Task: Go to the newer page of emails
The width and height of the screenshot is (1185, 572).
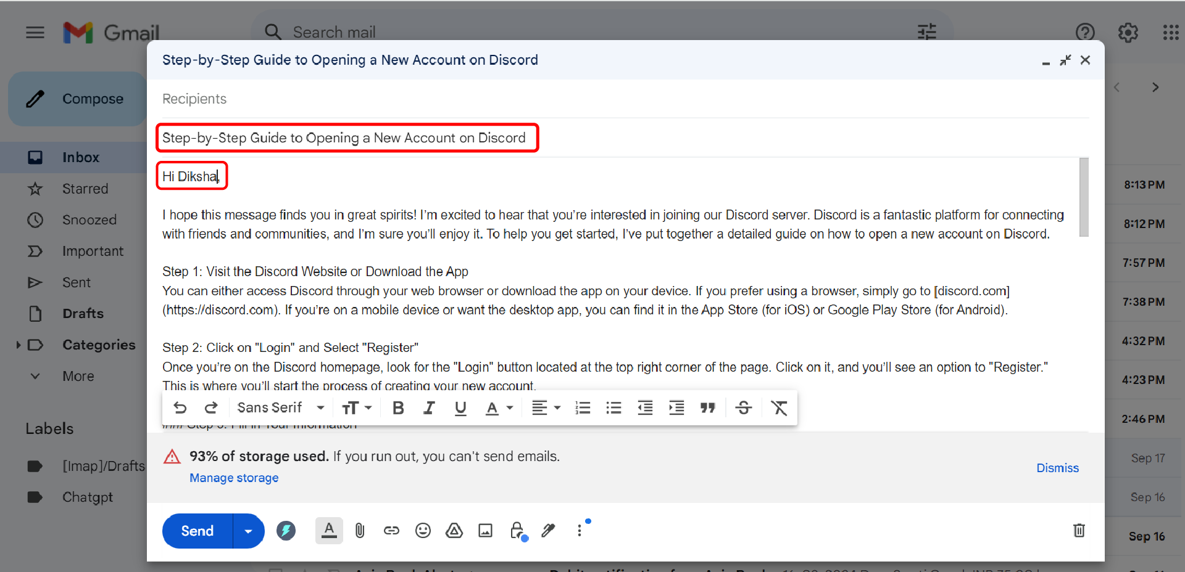Action: point(1116,88)
